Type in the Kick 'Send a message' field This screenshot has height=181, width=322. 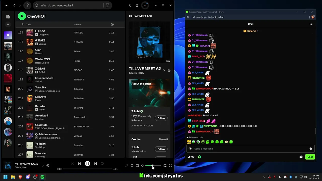pos(250,149)
